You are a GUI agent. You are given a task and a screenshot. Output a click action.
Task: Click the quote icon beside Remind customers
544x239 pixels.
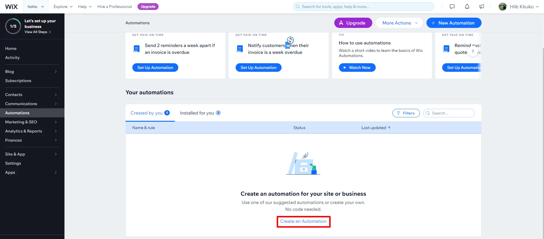click(446, 49)
